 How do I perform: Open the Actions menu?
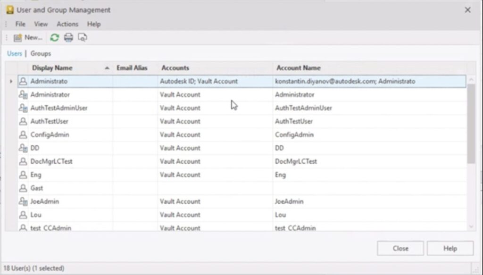(67, 24)
